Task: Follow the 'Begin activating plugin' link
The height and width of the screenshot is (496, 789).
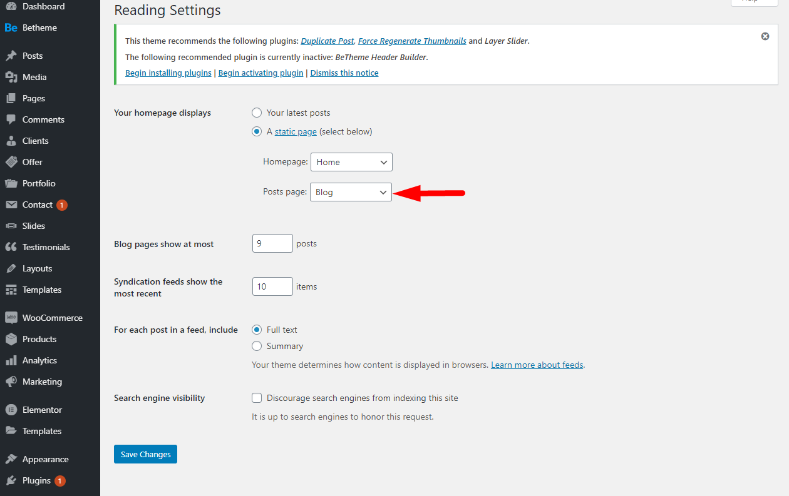Action: pos(261,73)
